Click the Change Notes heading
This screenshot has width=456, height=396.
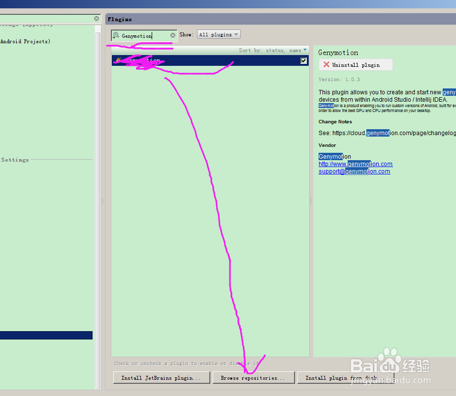335,121
